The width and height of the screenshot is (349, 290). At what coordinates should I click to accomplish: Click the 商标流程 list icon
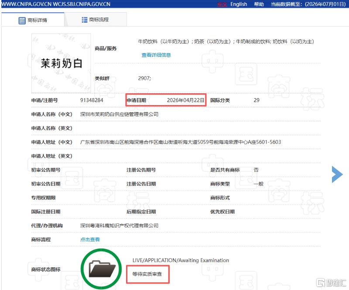click(84, 20)
